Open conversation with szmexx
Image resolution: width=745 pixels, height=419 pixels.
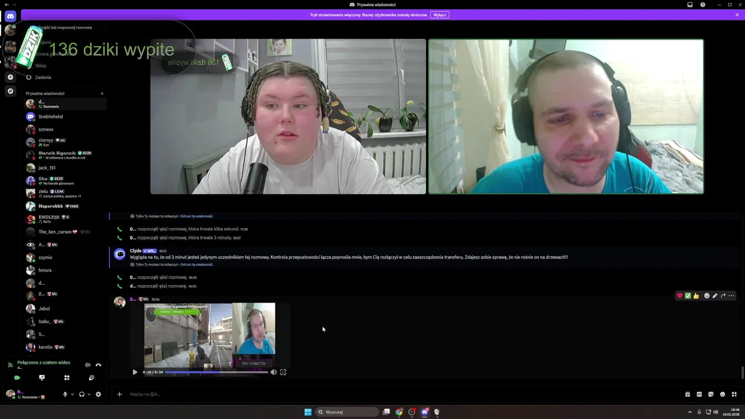point(65,129)
